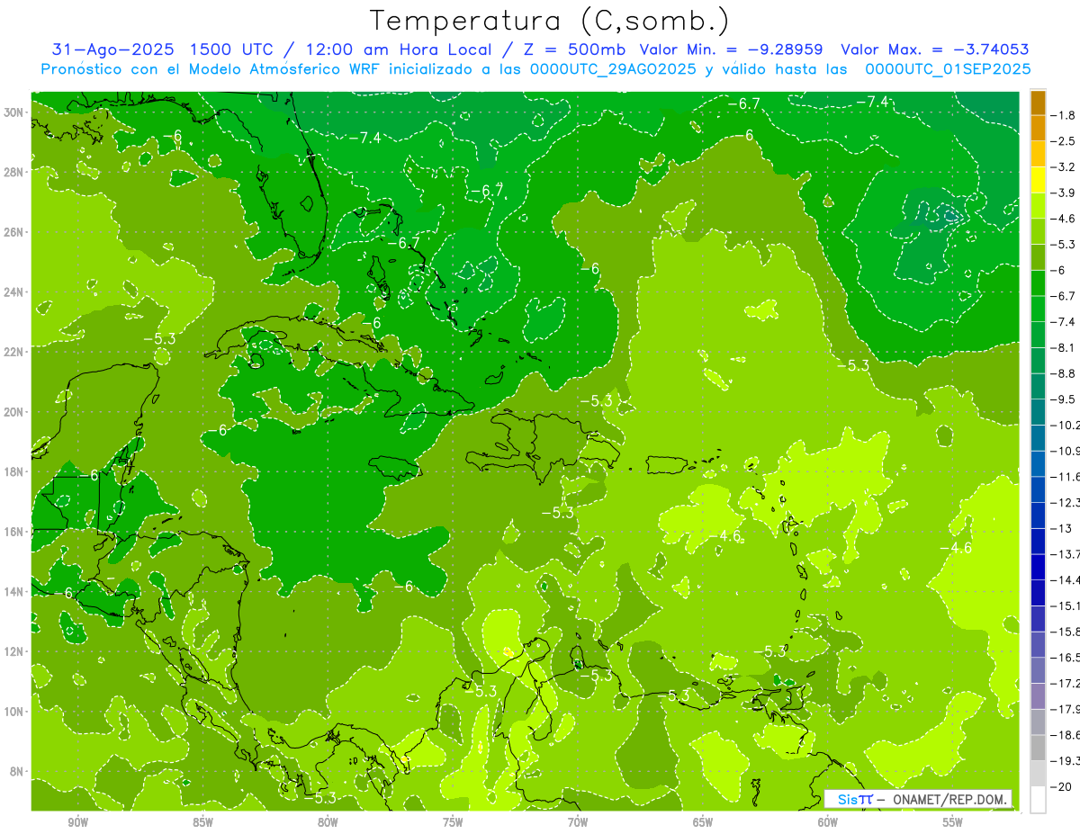Click the brown-orange swatch above the -1.8 label
1080x834 pixels.
point(1038,103)
